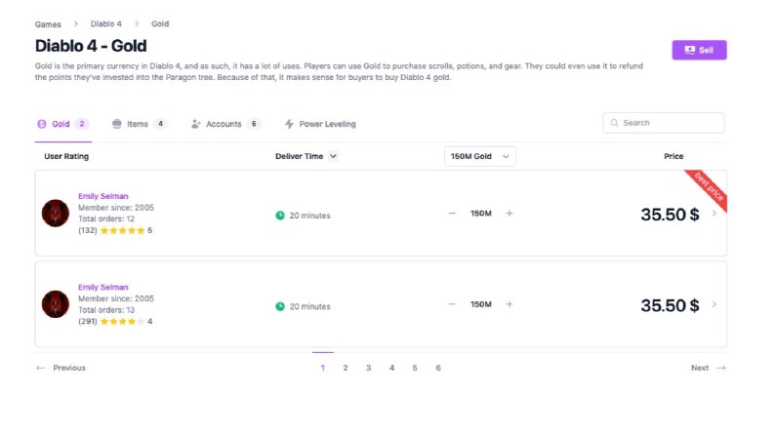The width and height of the screenshot is (774, 435).
Task: Click avatar of seller with 13 orders
Action: [56, 304]
